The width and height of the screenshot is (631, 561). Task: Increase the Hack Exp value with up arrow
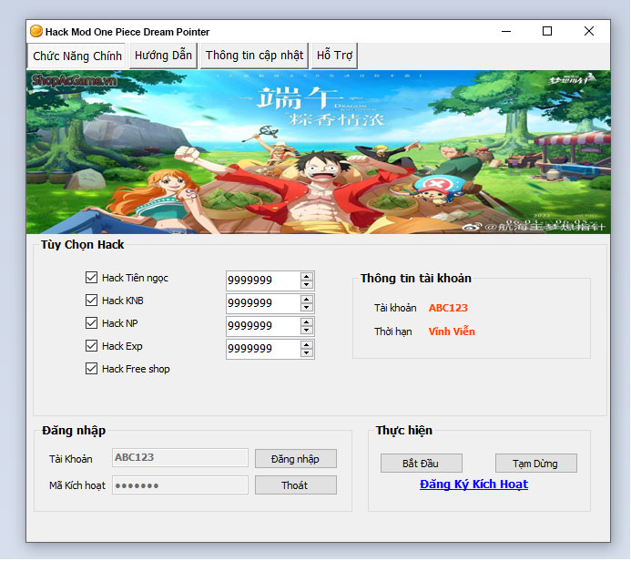(307, 345)
